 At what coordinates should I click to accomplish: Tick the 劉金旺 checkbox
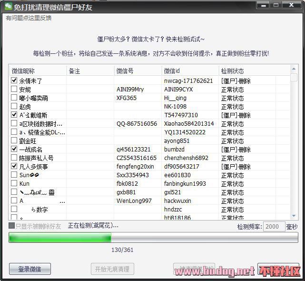coord(14,140)
